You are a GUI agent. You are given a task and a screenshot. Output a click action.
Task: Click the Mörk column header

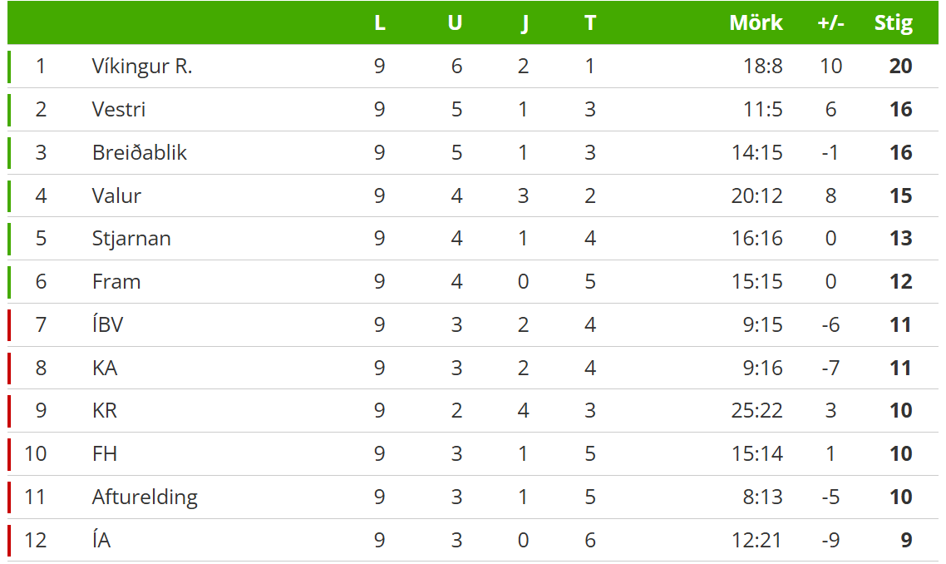tap(756, 23)
